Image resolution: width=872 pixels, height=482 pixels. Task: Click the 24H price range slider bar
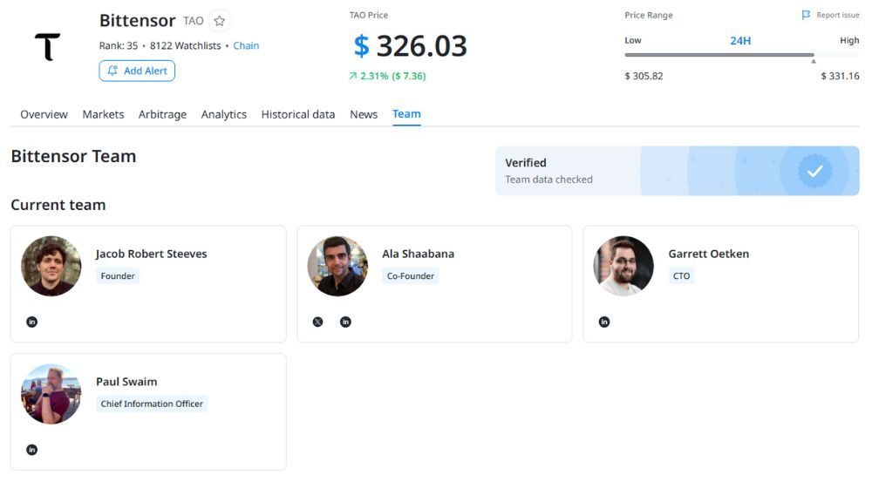pos(719,55)
